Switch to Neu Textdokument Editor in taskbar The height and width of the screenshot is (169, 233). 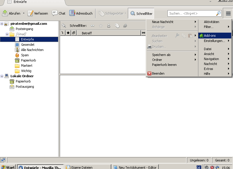tap(135, 167)
